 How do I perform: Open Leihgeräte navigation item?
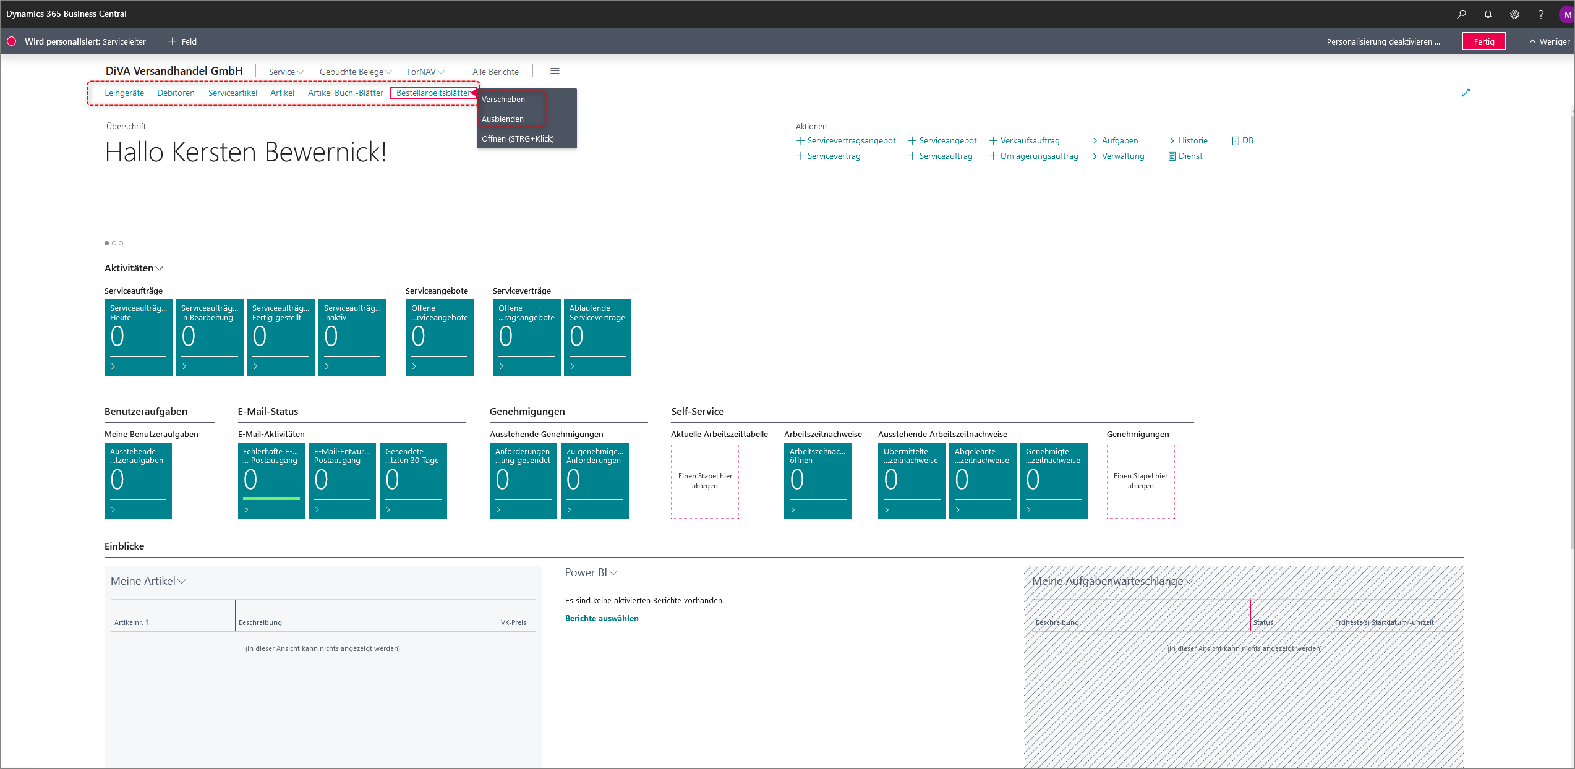[124, 93]
